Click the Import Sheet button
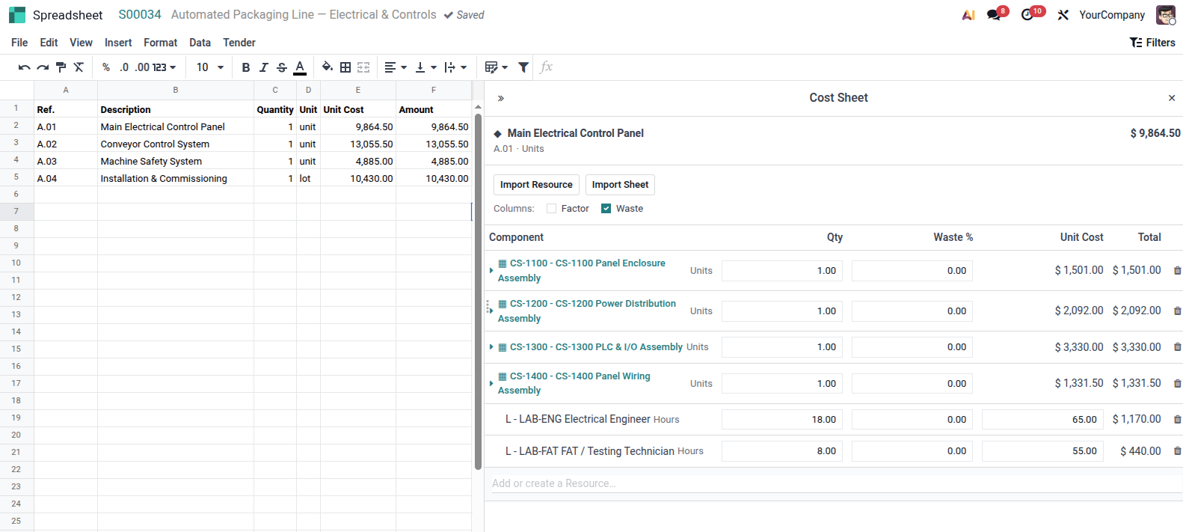The image size is (1183, 532). [620, 185]
